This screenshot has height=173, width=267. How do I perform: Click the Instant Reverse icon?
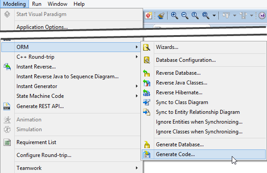tap(7, 67)
